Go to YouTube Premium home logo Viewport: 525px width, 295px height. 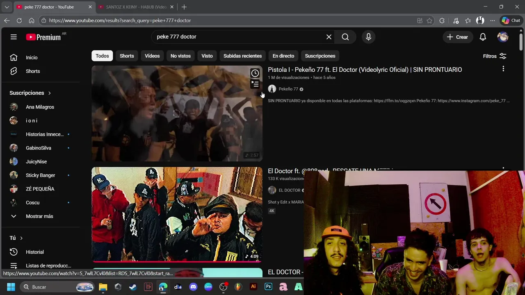tap(43, 37)
